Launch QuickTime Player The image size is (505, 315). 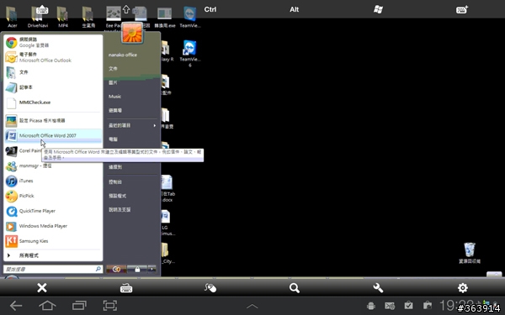coord(53,211)
